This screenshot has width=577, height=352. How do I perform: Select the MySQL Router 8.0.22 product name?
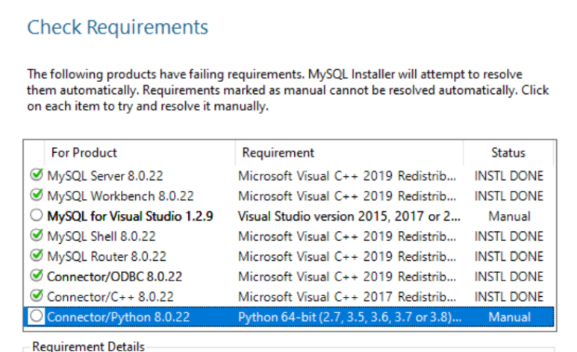coord(107,257)
